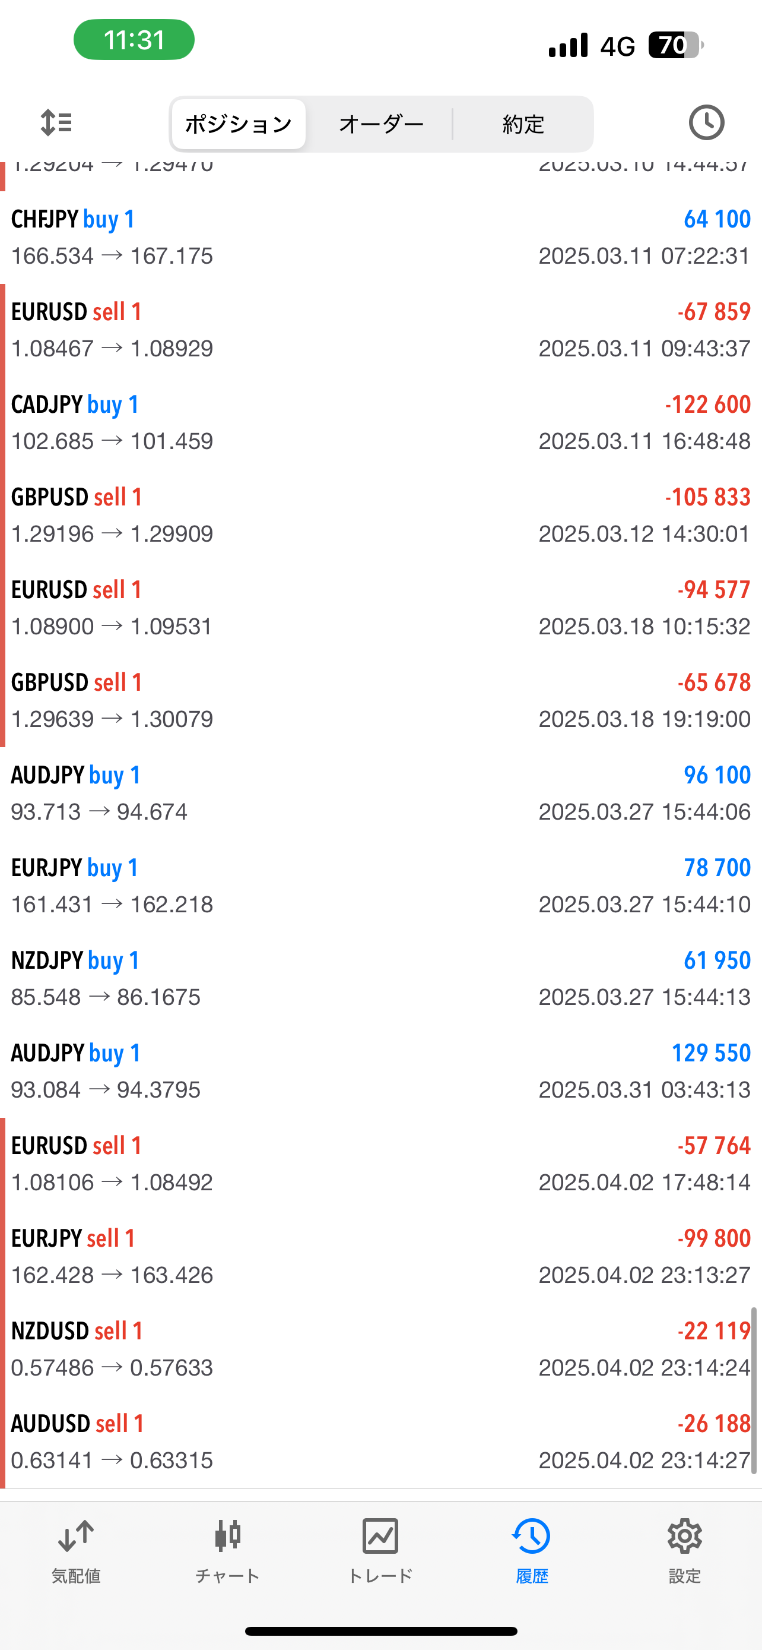Image resolution: width=762 pixels, height=1650 pixels.
Task: Open the history period clock icon
Action: tap(706, 122)
